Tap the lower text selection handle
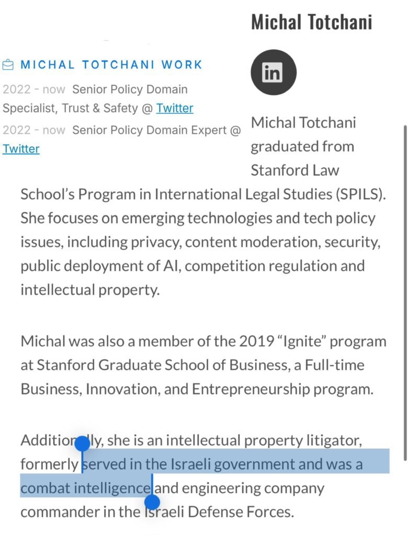 click(x=152, y=502)
